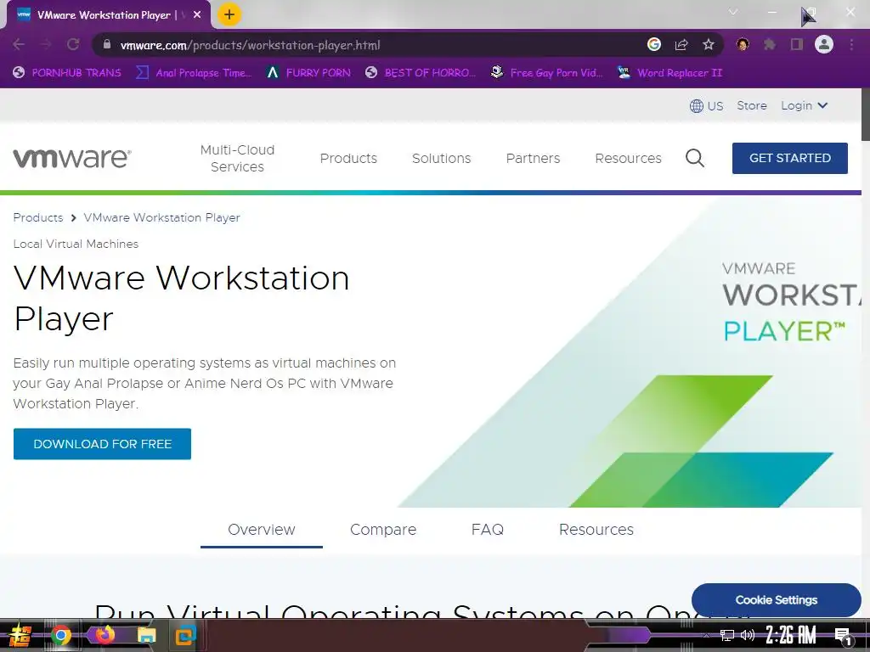Image resolution: width=870 pixels, height=652 pixels.
Task: Bookmark this page with the star icon
Action: 709,44
